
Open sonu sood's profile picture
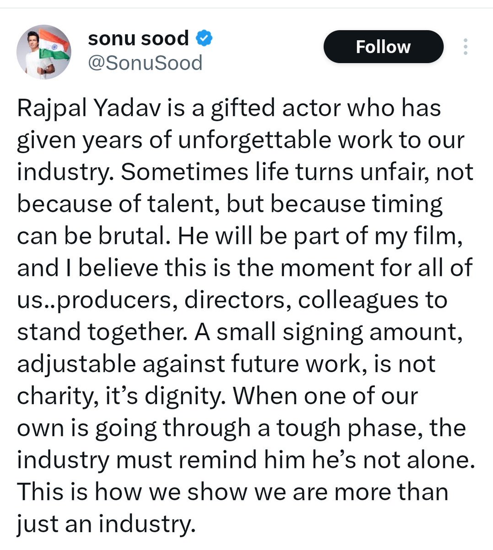(43, 52)
